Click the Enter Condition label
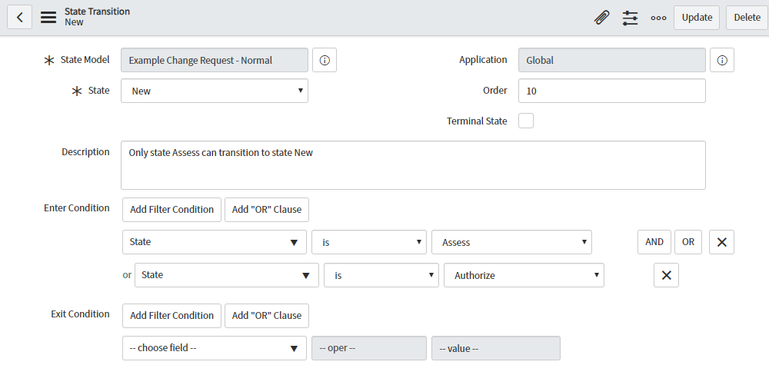The height and width of the screenshot is (375, 769). coord(76,207)
